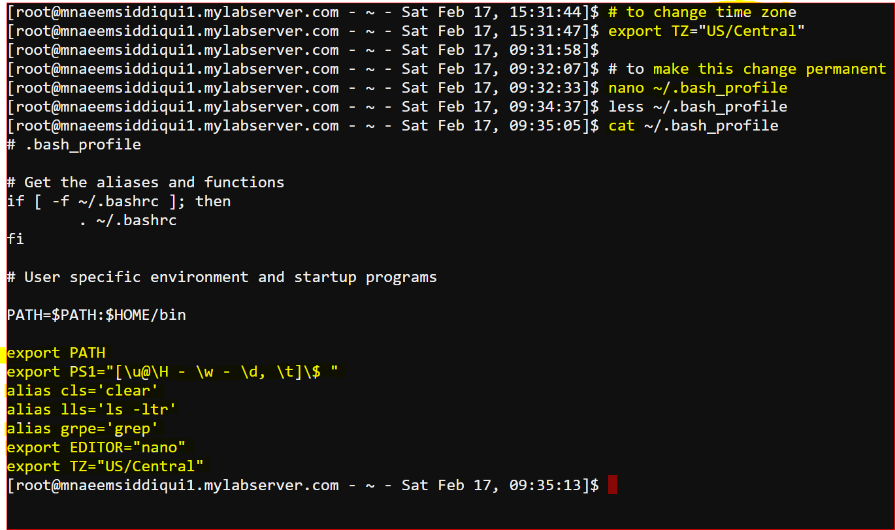Click the '# to make this change permanent' comment

747,69
